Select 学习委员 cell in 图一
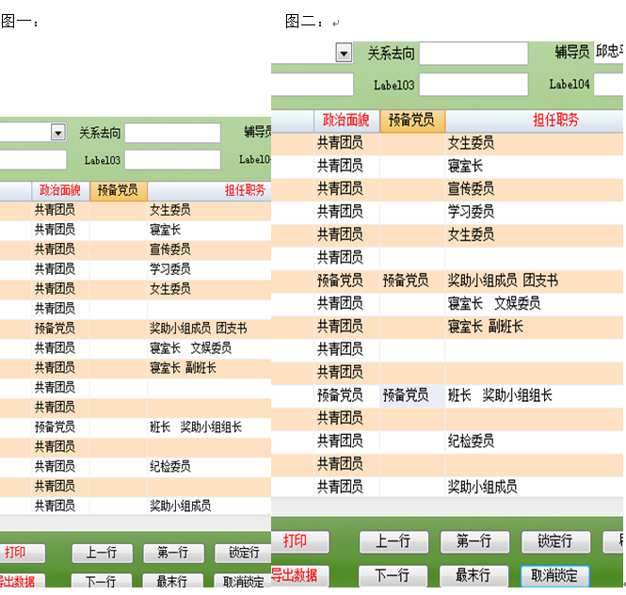 209,269
